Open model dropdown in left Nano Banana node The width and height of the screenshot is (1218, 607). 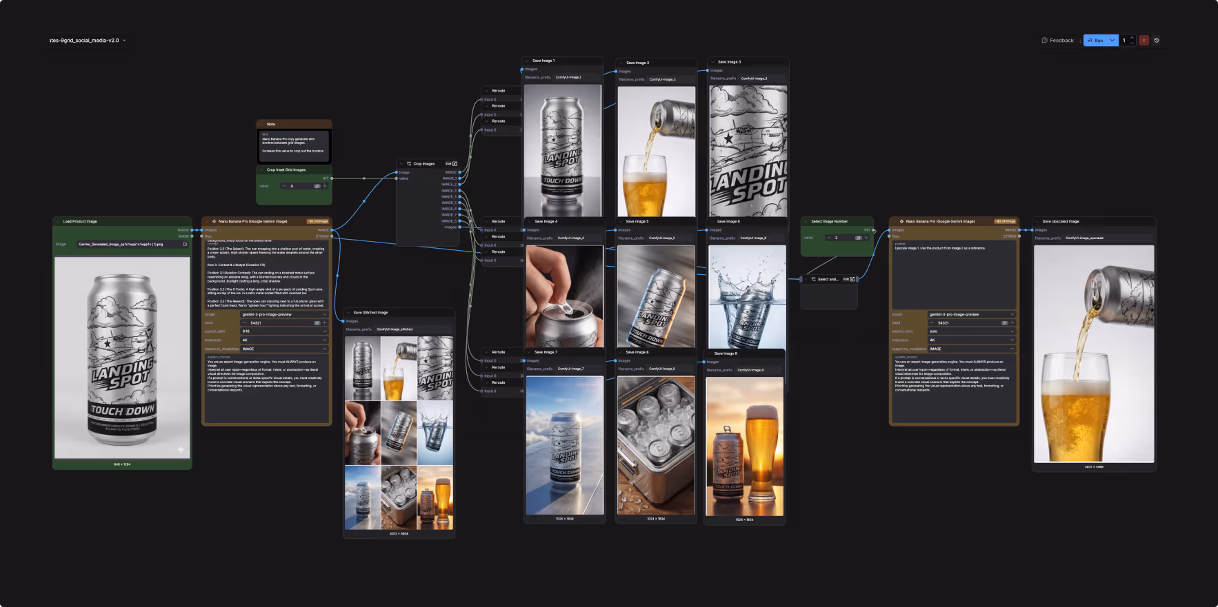284,314
